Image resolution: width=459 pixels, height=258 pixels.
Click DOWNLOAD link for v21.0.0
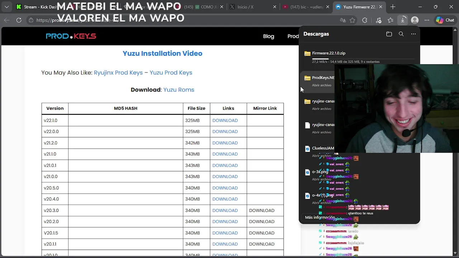tap(225, 177)
